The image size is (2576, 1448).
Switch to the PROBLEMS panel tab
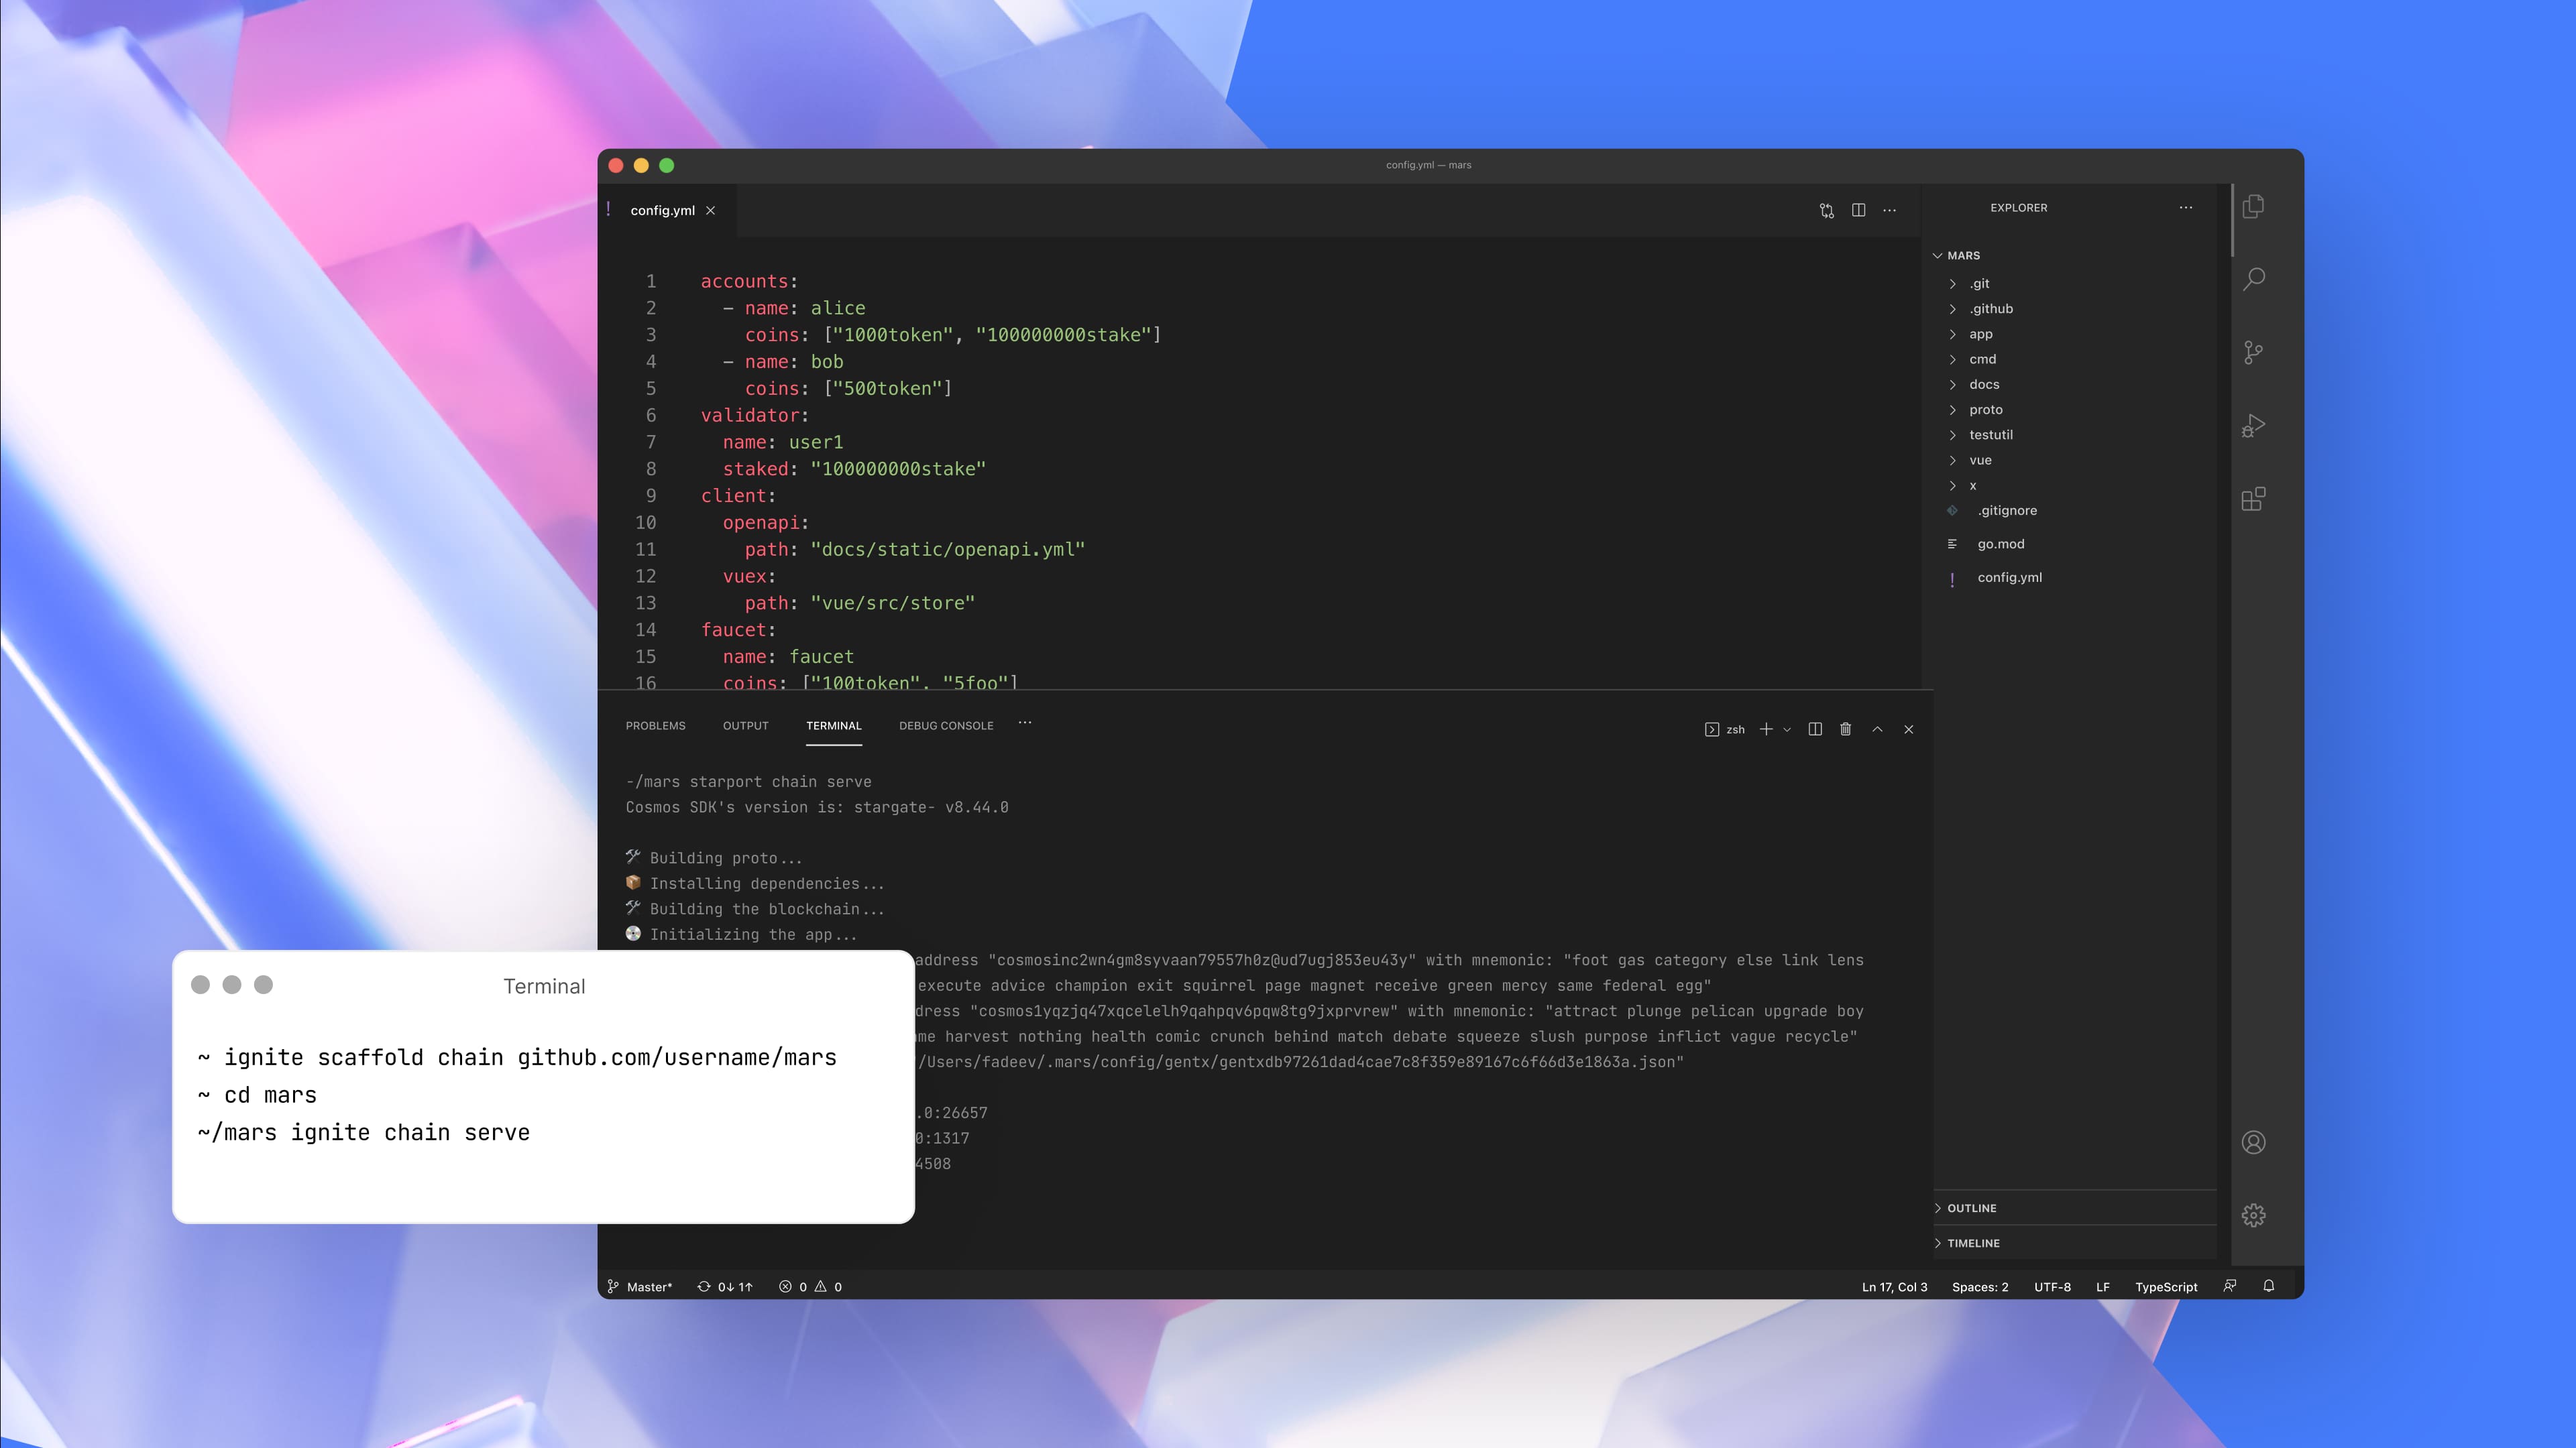pos(655,725)
